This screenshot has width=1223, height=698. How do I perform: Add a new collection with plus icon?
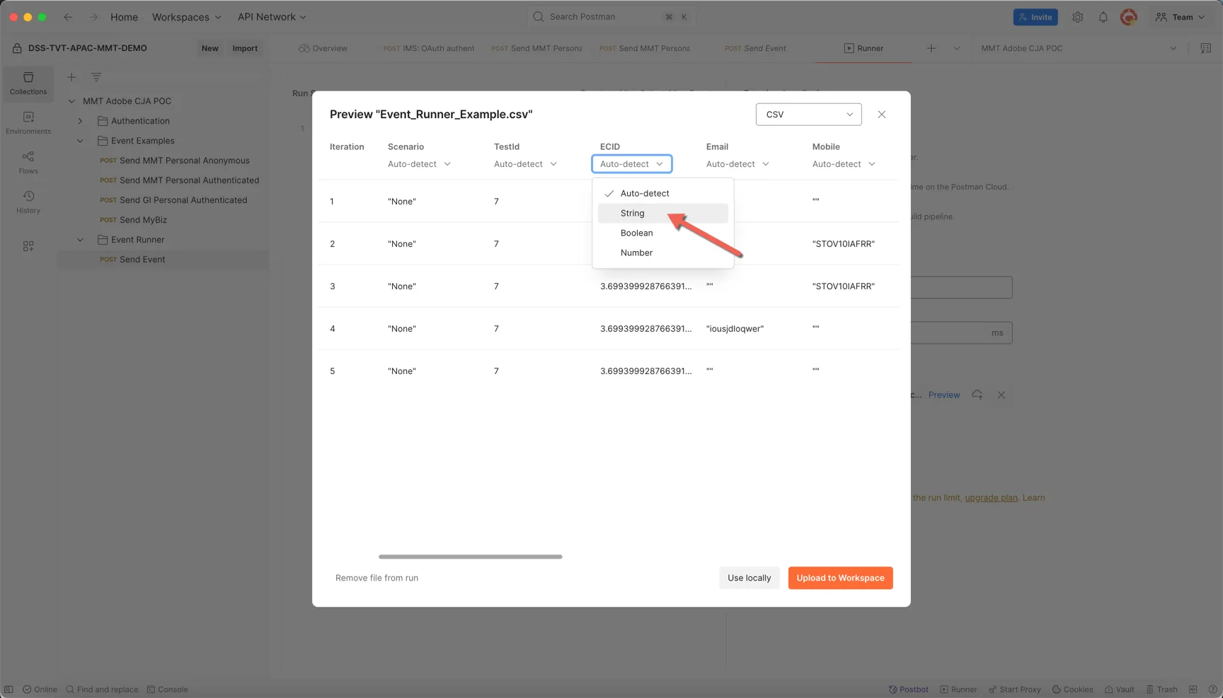(x=71, y=77)
